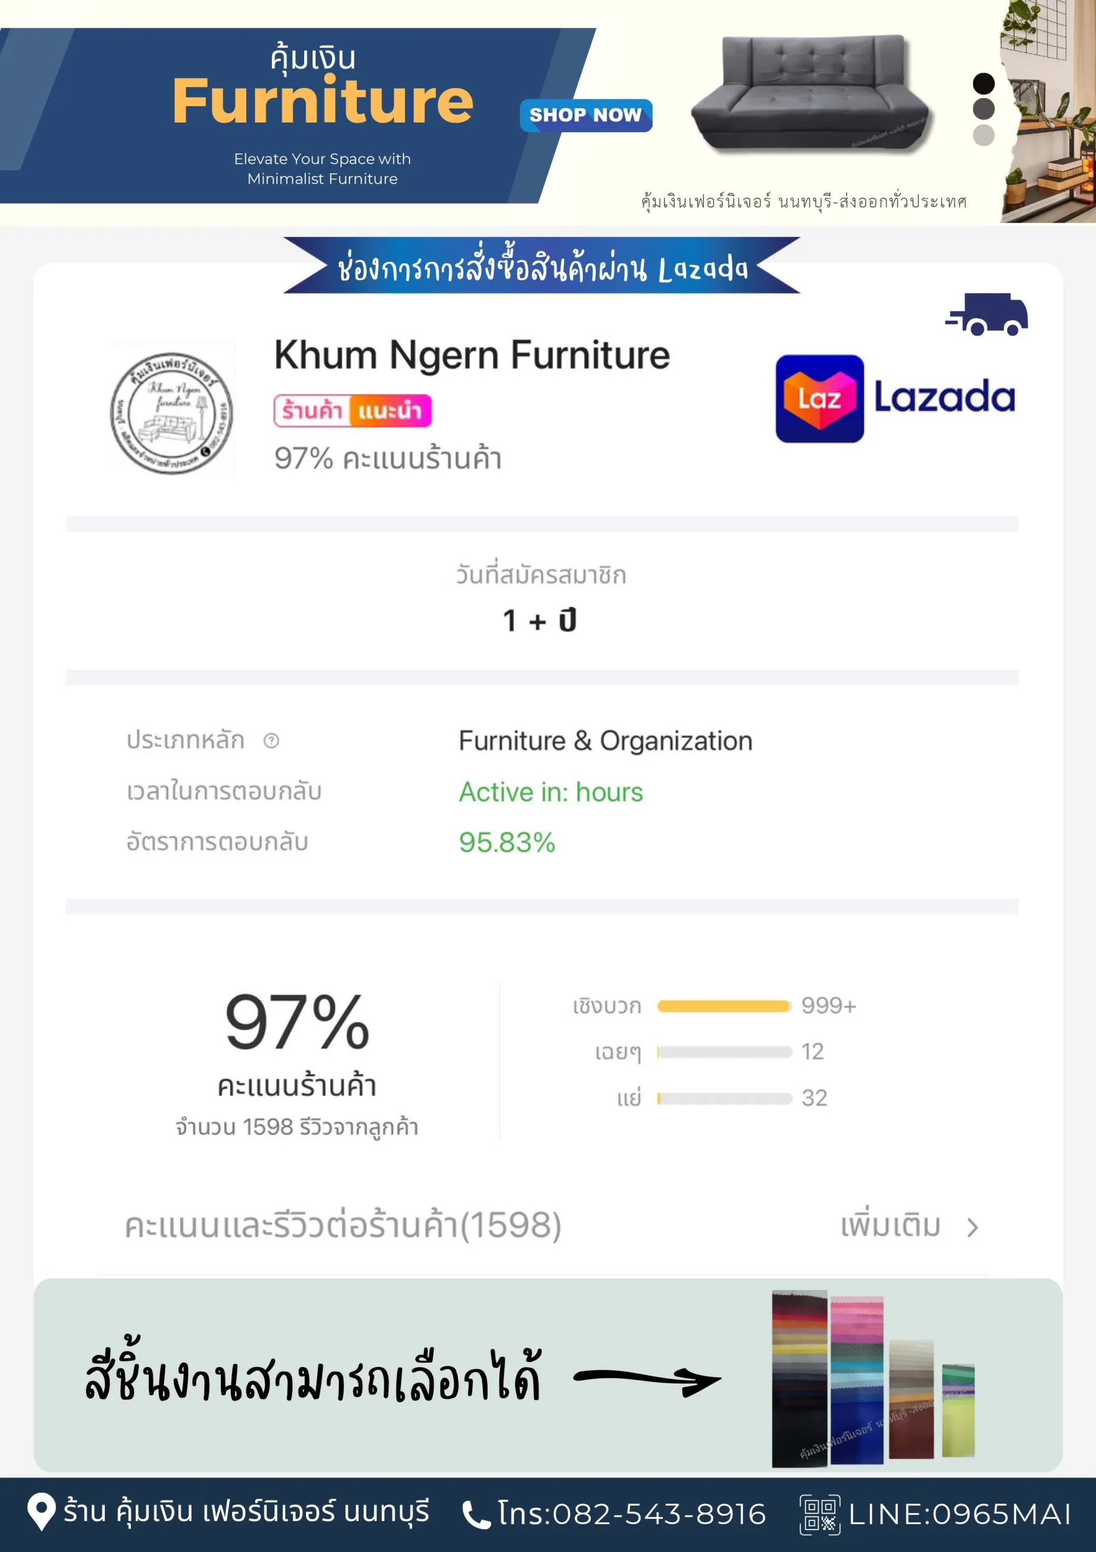This screenshot has width=1096, height=1552.
Task: Click the SHOP NOW button
Action: (585, 115)
